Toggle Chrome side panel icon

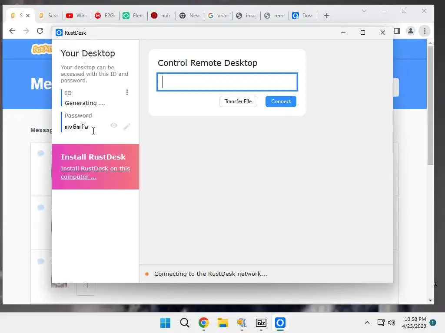point(397,31)
